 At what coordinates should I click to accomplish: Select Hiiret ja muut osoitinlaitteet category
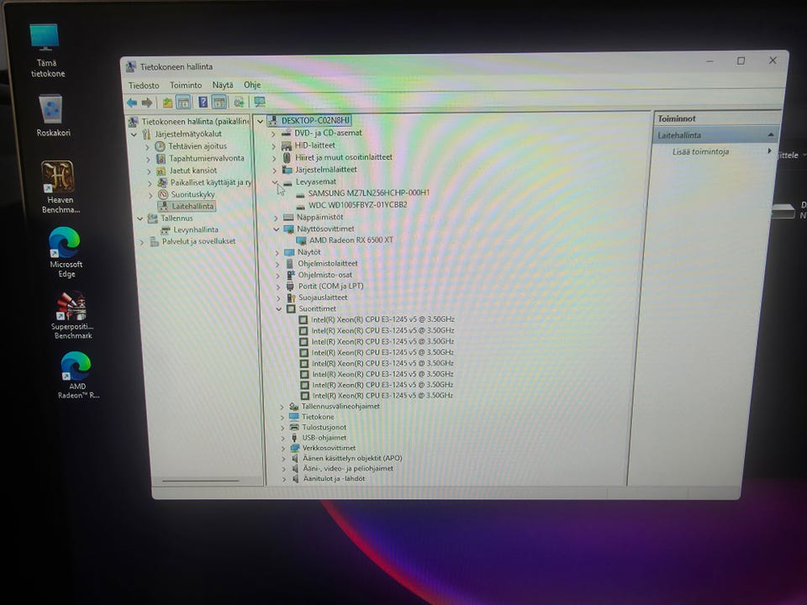[x=343, y=157]
